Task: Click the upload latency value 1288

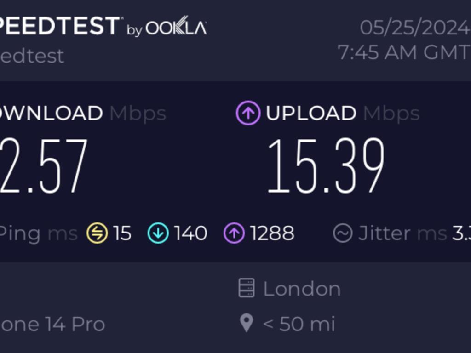Action: (272, 233)
